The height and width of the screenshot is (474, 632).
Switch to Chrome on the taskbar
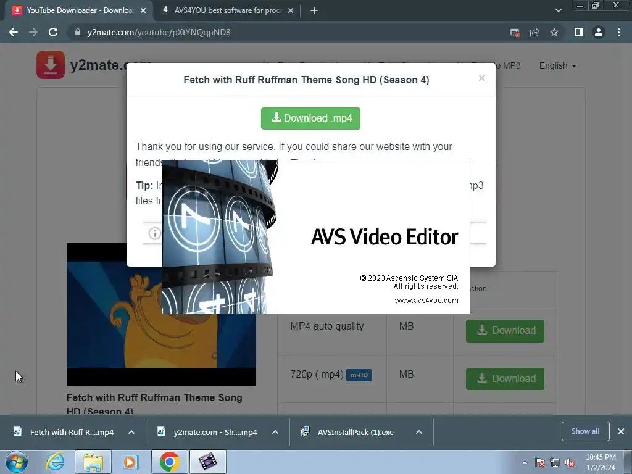point(170,462)
